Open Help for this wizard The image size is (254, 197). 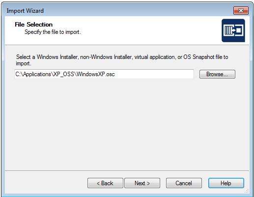tap(226, 183)
